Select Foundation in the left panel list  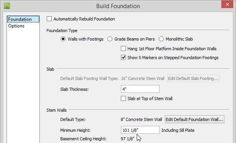23,19
